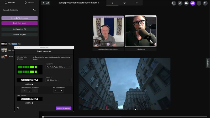This screenshot has width=210, height=118.
Task: Increase timecode offset with plus
Action: [x=35, y=90]
